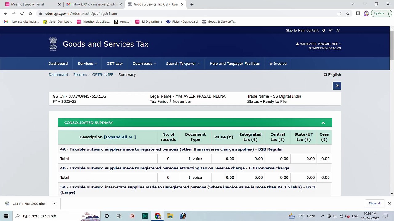
Task: Reload the page with browser refresh icon
Action: click(22, 14)
